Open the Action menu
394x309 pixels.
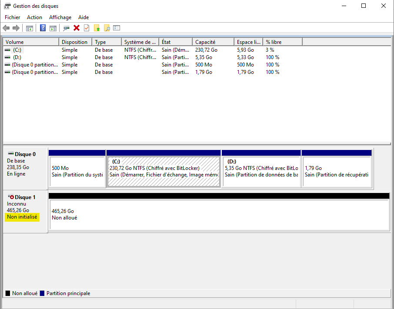click(x=34, y=17)
